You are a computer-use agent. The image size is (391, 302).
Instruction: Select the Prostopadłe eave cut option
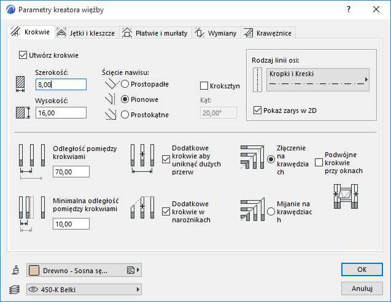[125, 84]
